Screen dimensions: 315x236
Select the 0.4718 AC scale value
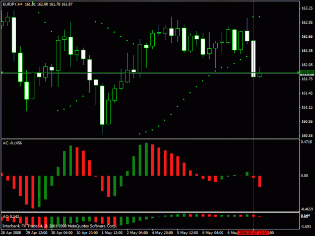tap(306, 142)
